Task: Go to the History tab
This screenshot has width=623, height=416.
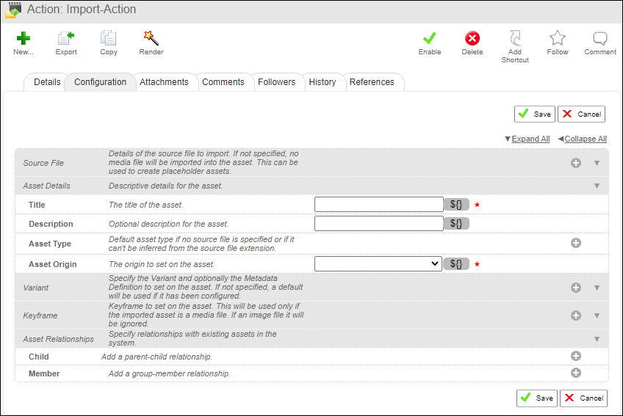Action: [322, 82]
